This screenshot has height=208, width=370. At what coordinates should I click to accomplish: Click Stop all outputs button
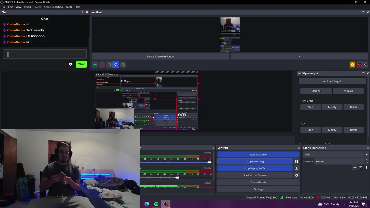348,91
